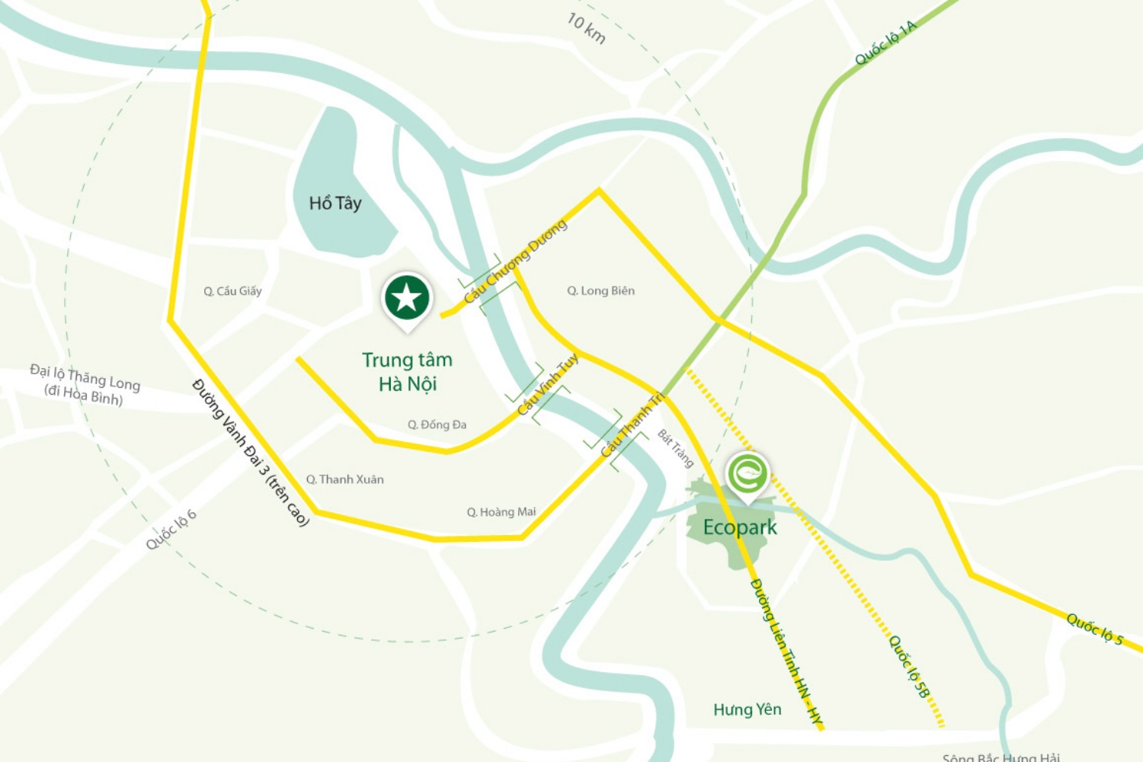Select the Q. Hoàng Mai district label
The width and height of the screenshot is (1143, 762).
coord(501,512)
